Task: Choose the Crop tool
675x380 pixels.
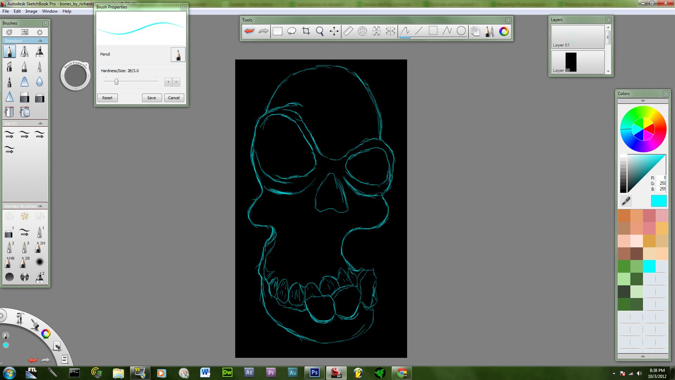Action: 306,31
